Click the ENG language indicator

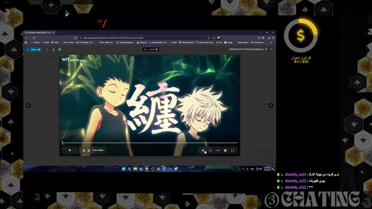point(252,169)
